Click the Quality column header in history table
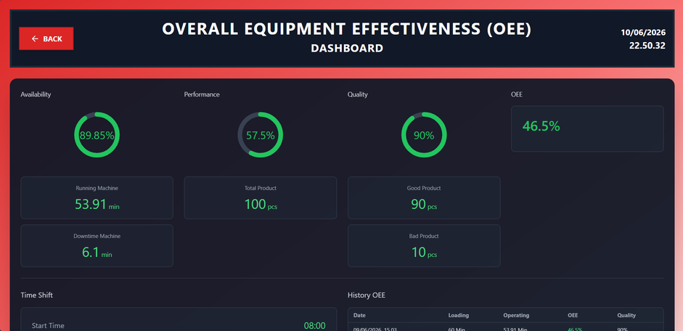 626,315
